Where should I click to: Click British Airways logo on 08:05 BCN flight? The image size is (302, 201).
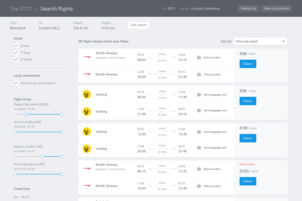point(87,57)
